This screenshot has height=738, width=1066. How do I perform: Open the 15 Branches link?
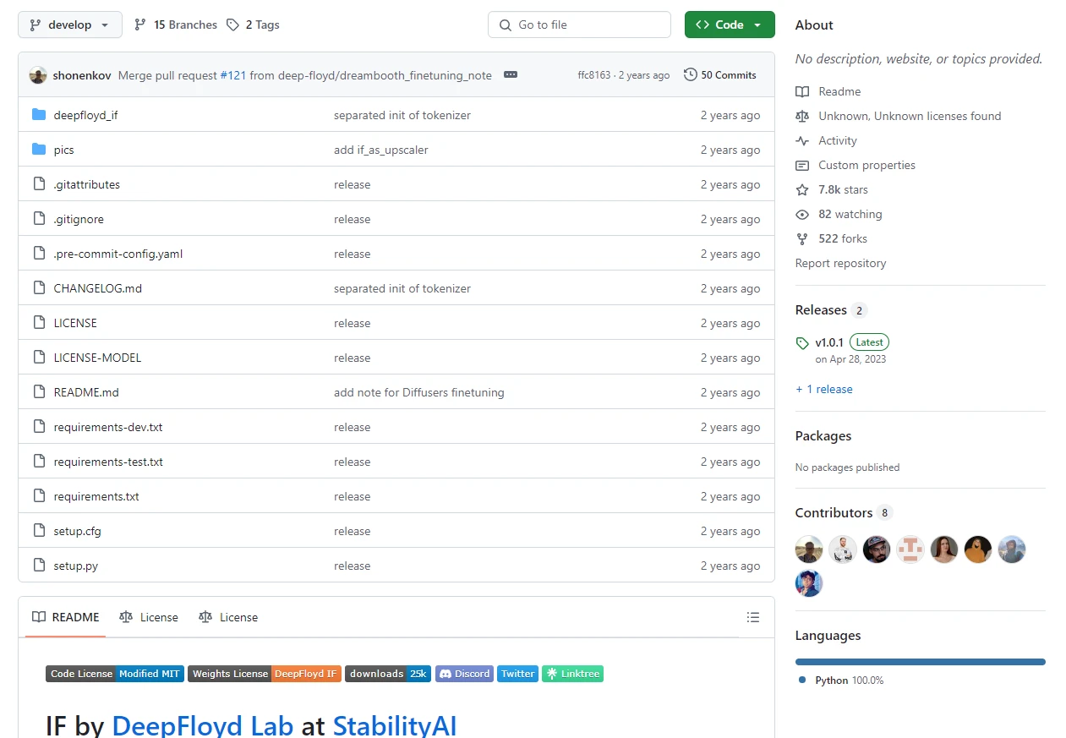(176, 25)
